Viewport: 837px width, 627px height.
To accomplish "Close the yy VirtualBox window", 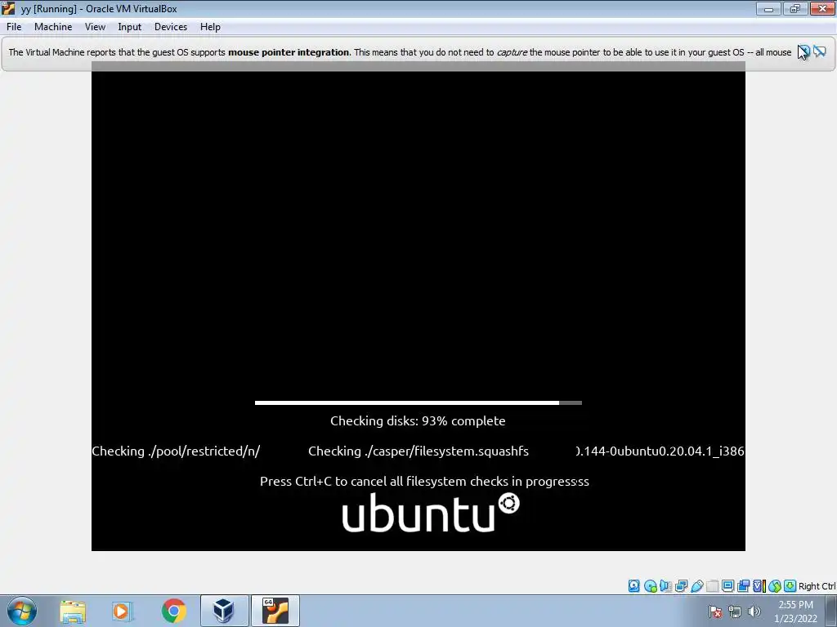I will 822,8.
